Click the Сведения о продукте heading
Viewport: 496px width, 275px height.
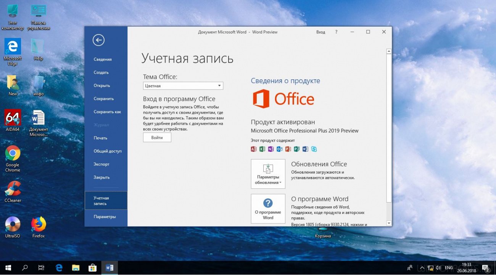(x=285, y=81)
